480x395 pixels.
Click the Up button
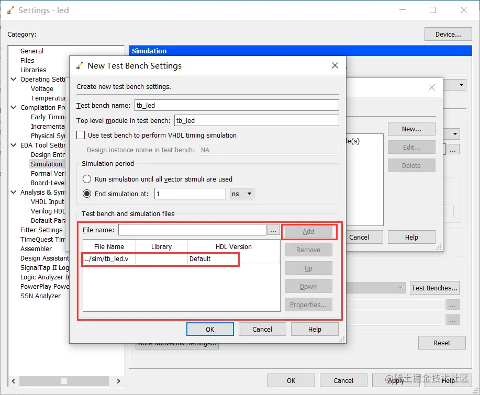pyautogui.click(x=308, y=268)
